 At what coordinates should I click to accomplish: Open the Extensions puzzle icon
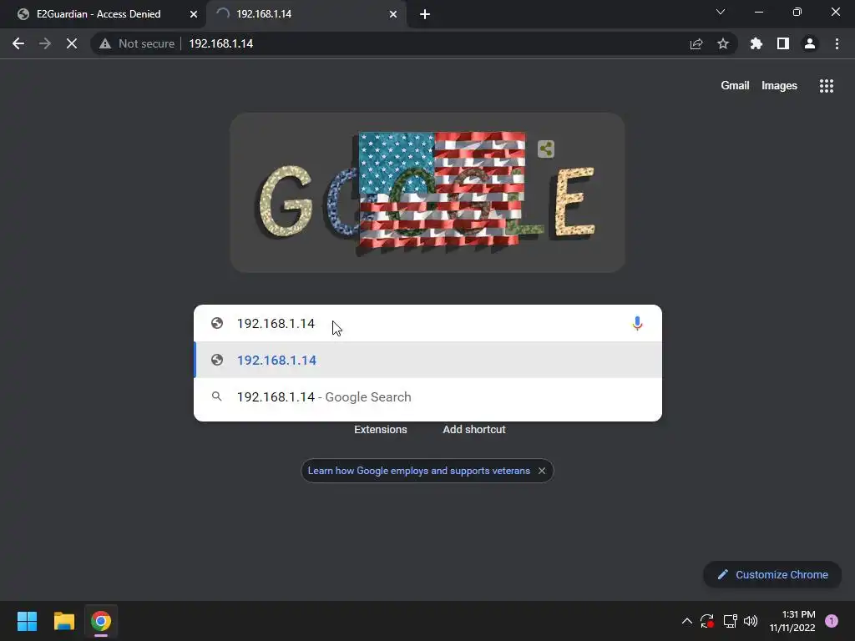(756, 43)
